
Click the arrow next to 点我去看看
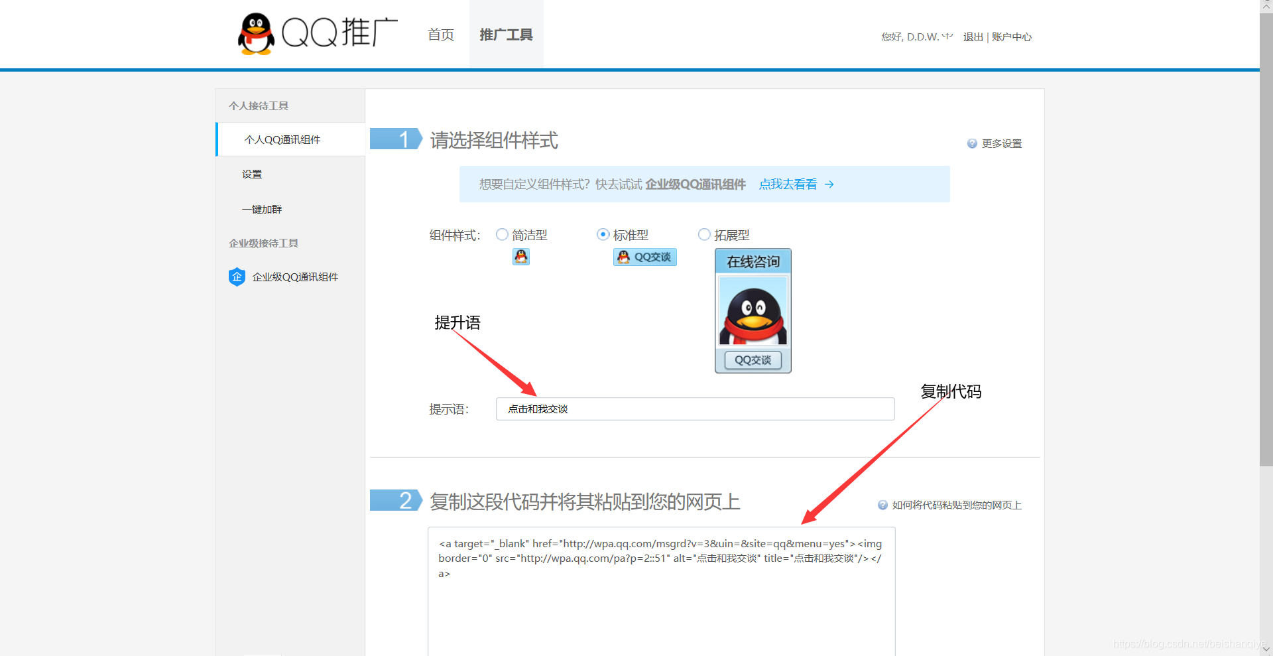pyautogui.click(x=829, y=184)
